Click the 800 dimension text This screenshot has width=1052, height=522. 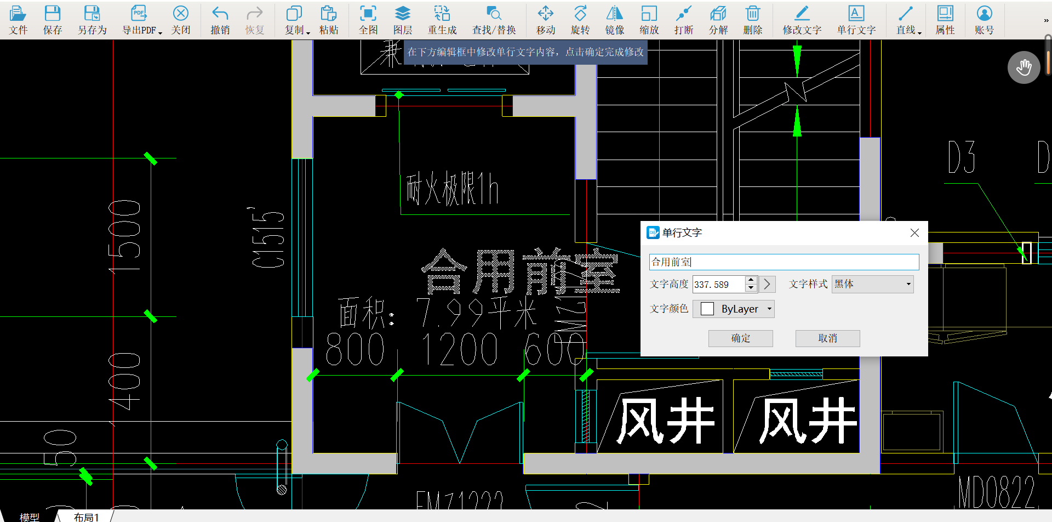355,350
